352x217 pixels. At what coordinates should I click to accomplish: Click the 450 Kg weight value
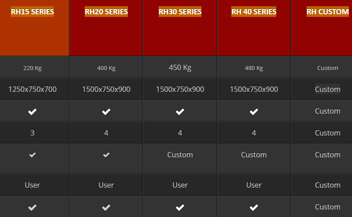[180, 68]
